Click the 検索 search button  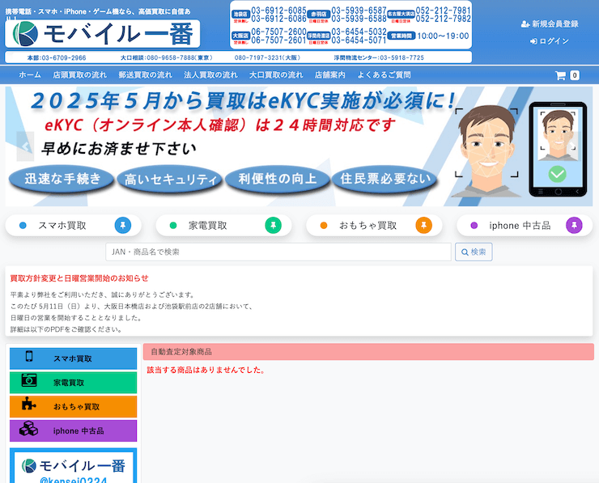pos(474,252)
